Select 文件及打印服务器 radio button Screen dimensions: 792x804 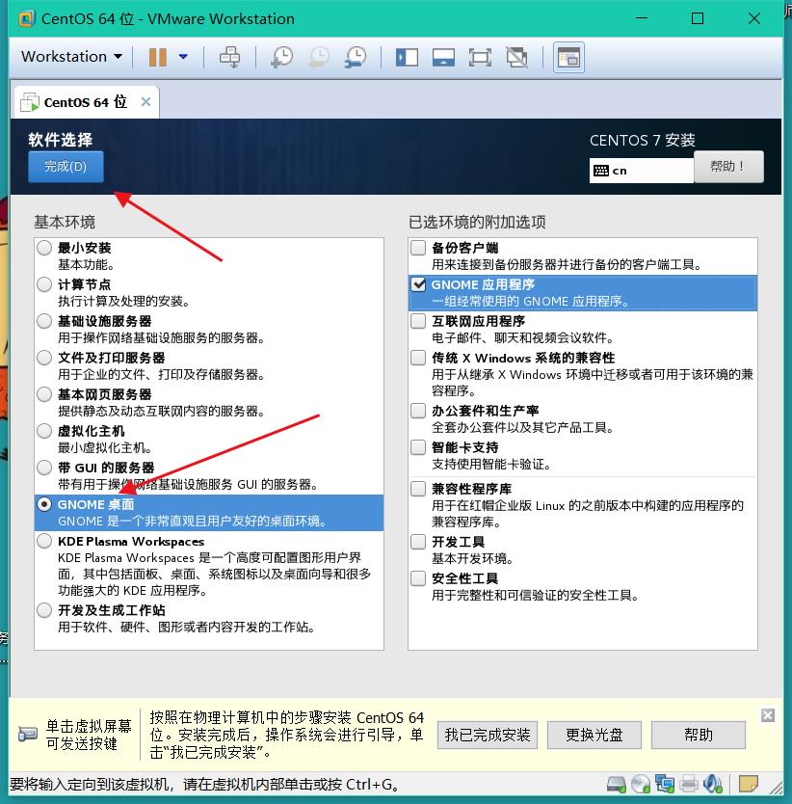point(44,358)
